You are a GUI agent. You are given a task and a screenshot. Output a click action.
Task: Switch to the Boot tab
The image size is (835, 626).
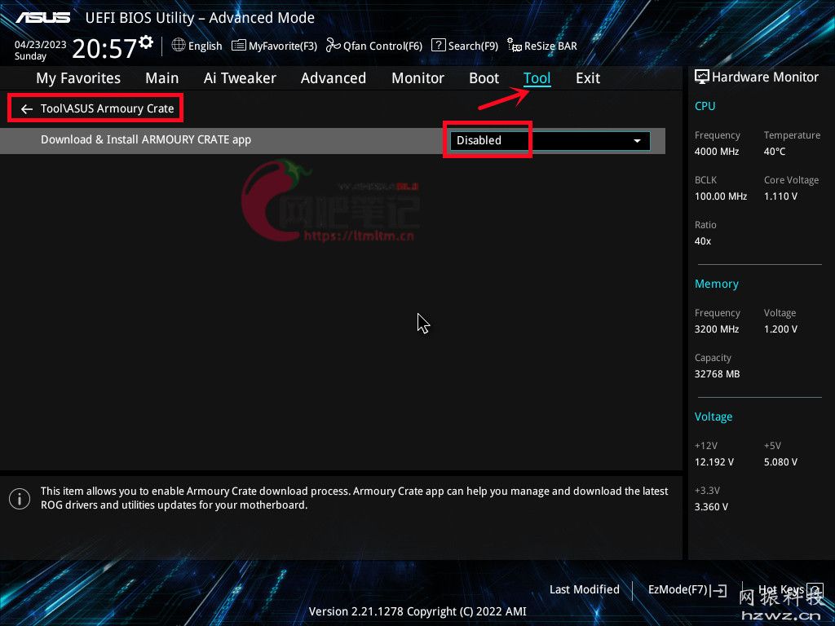pyautogui.click(x=484, y=78)
